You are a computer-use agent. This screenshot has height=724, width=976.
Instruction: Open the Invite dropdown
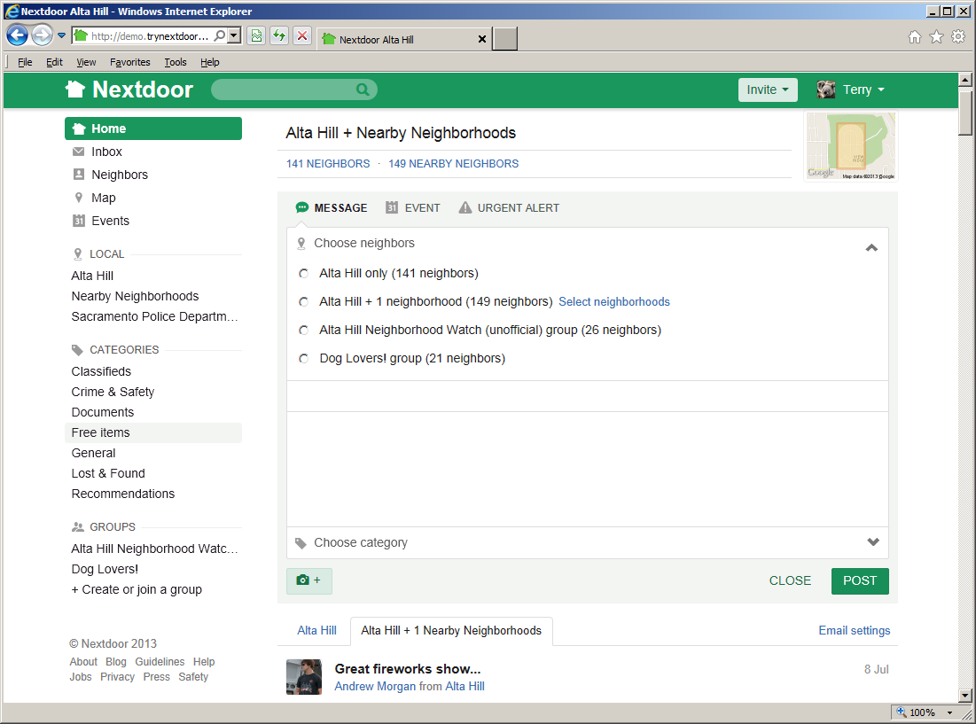pyautogui.click(x=768, y=90)
